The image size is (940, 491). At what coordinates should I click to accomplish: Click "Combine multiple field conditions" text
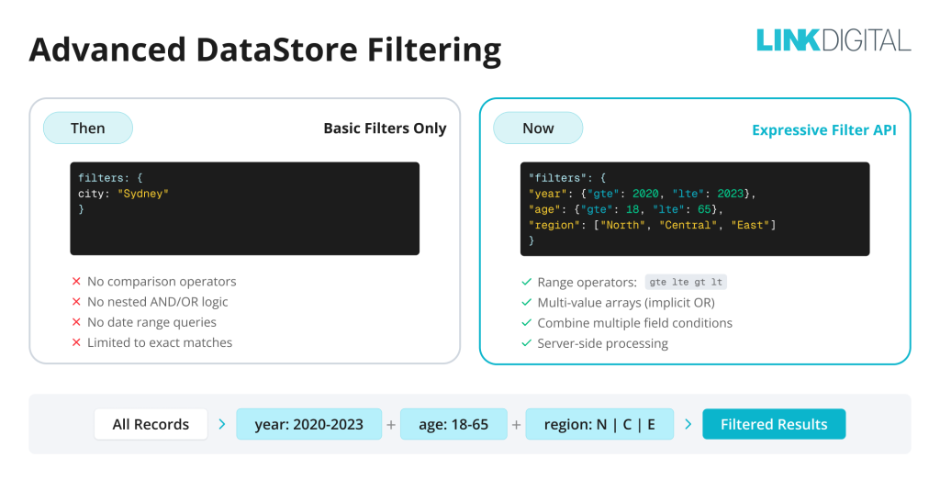tap(635, 322)
